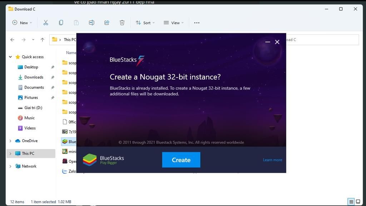Click the Download C folder title icon
This screenshot has width=366, height=206.
[x=11, y=9]
